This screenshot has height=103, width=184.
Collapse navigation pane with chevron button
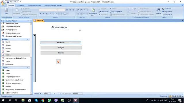click(x=31, y=21)
